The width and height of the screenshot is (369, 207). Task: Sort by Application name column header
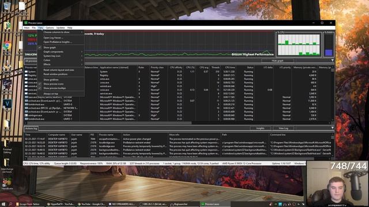(x=118, y=67)
